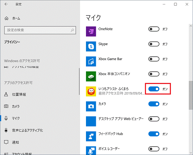The image size is (193, 155).
Task: Click the フィードバック Hub icon
Action: (91, 136)
